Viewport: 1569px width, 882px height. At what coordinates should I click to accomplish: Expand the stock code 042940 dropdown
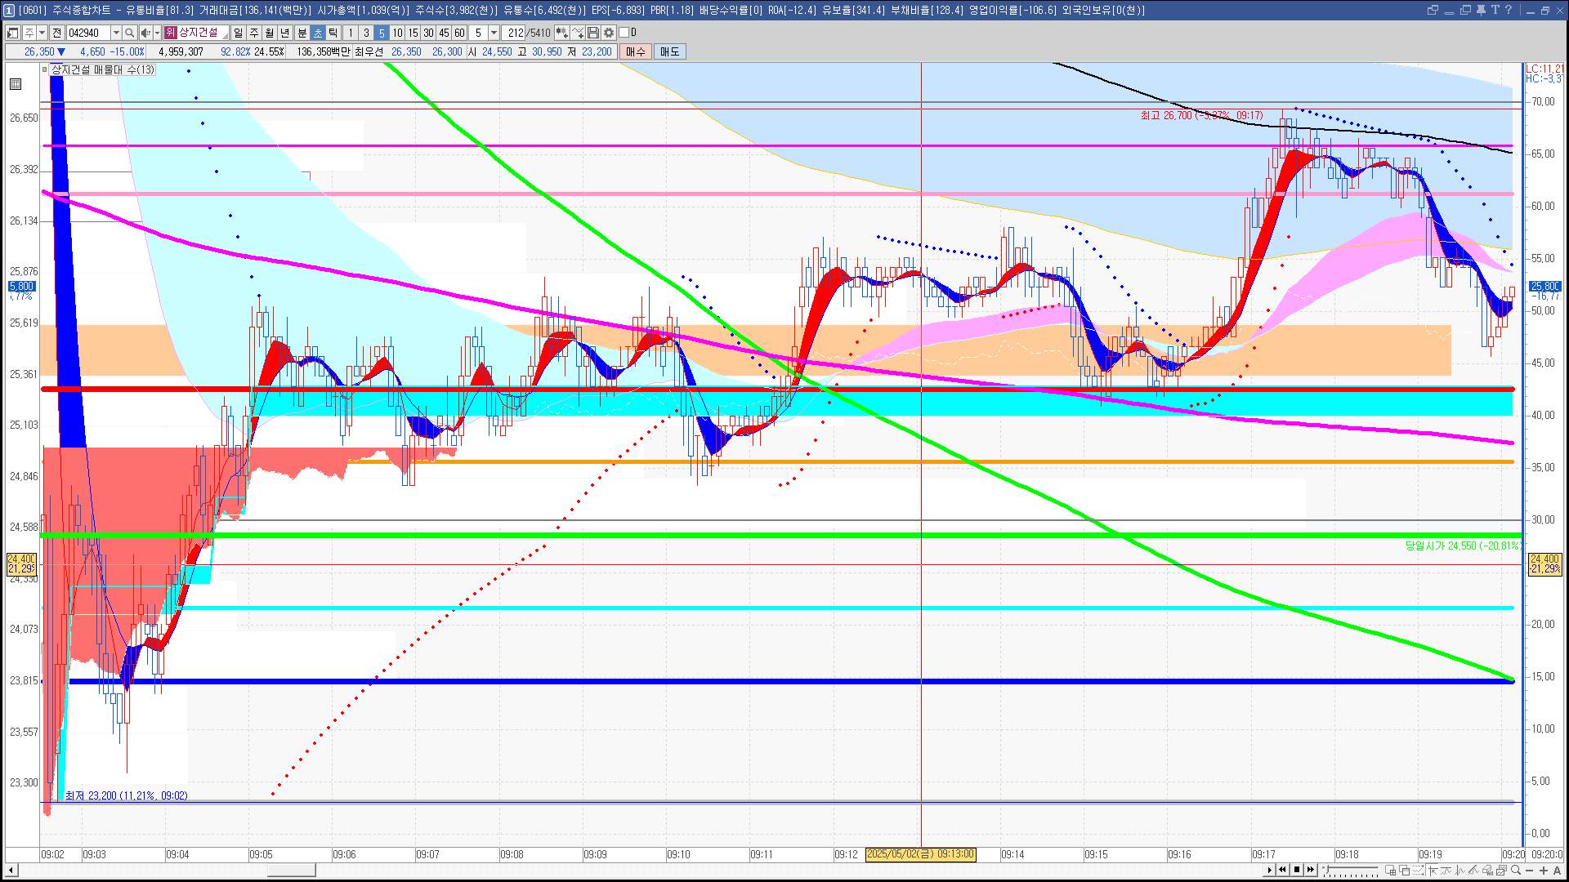[x=116, y=33]
